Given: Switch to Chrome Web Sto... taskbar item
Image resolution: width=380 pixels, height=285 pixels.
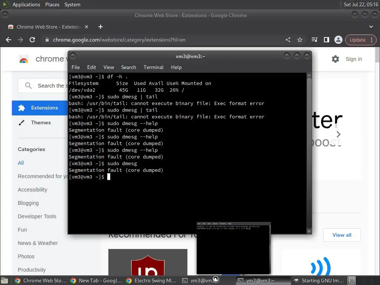Looking at the screenshot, I should click(x=40, y=281).
